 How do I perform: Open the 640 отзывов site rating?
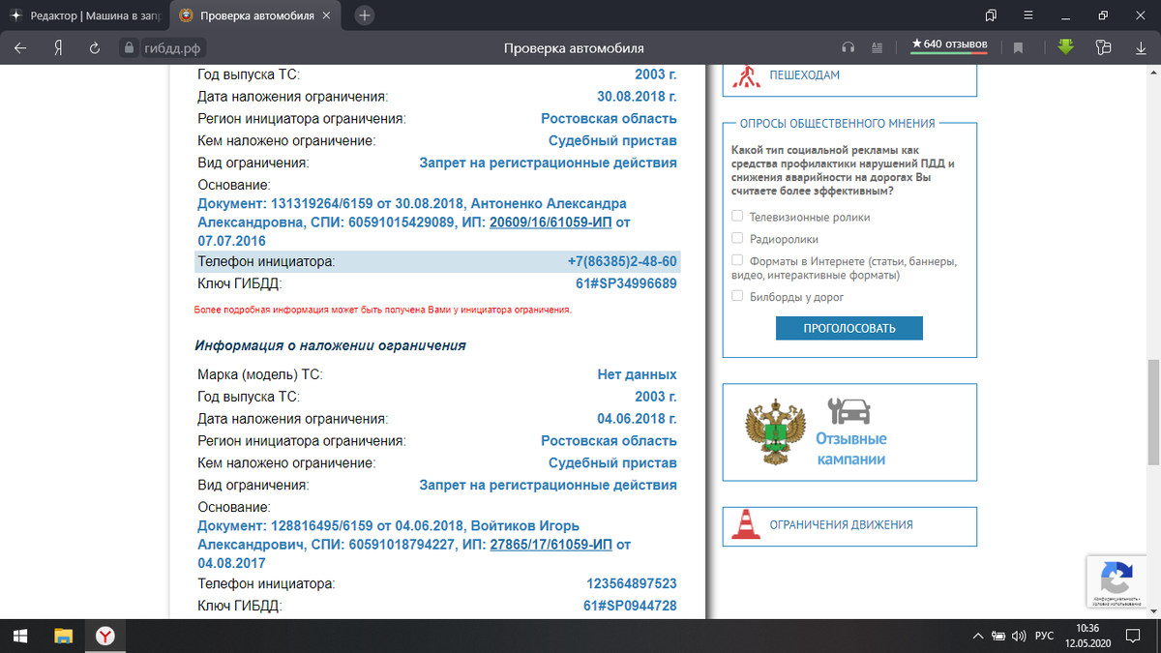point(949,45)
